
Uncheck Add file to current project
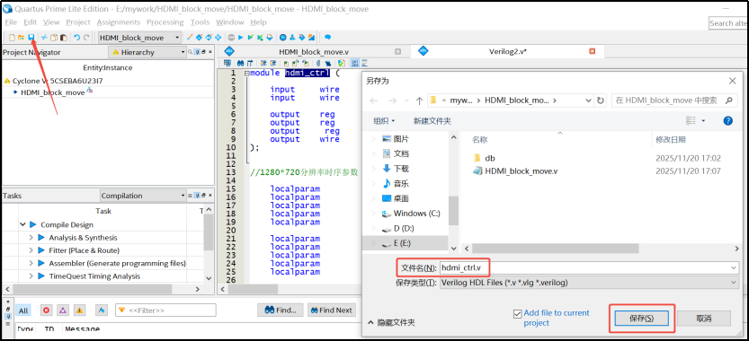517,313
